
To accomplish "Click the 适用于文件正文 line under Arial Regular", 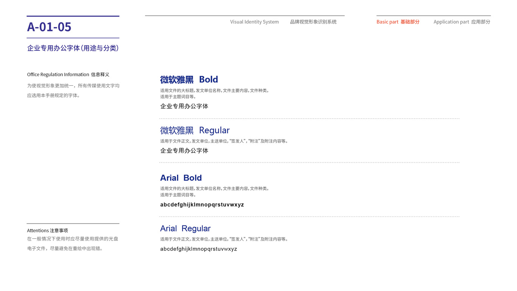I will [x=224, y=239].
